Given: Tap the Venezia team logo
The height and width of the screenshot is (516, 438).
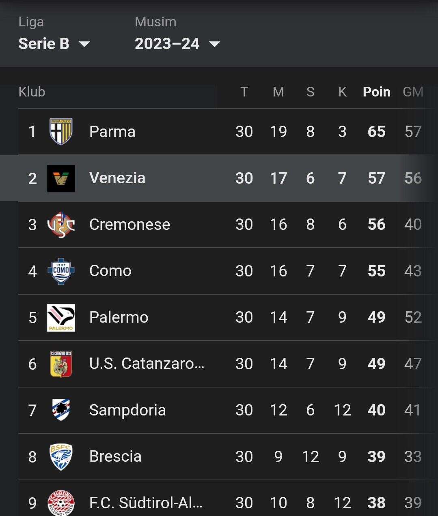Looking at the screenshot, I should (61, 178).
